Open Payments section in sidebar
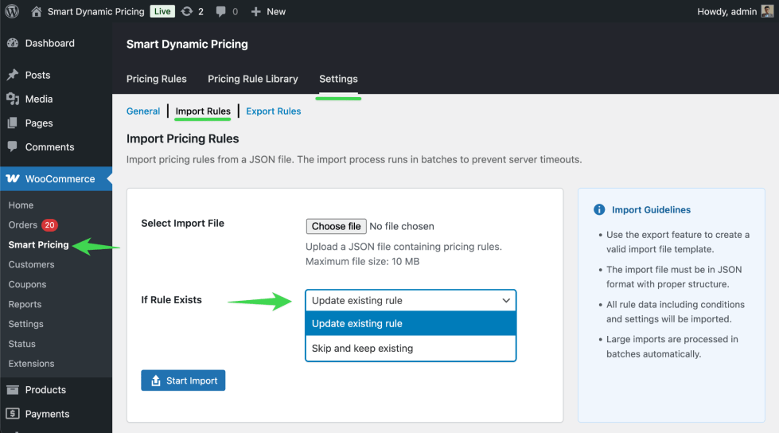The width and height of the screenshot is (779, 433). pos(47,413)
